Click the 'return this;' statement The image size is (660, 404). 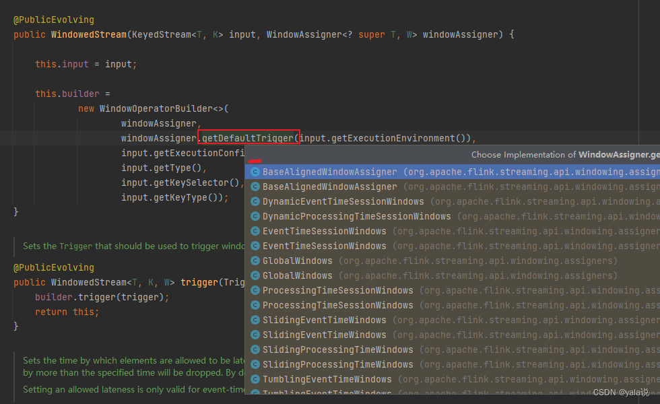pos(67,312)
